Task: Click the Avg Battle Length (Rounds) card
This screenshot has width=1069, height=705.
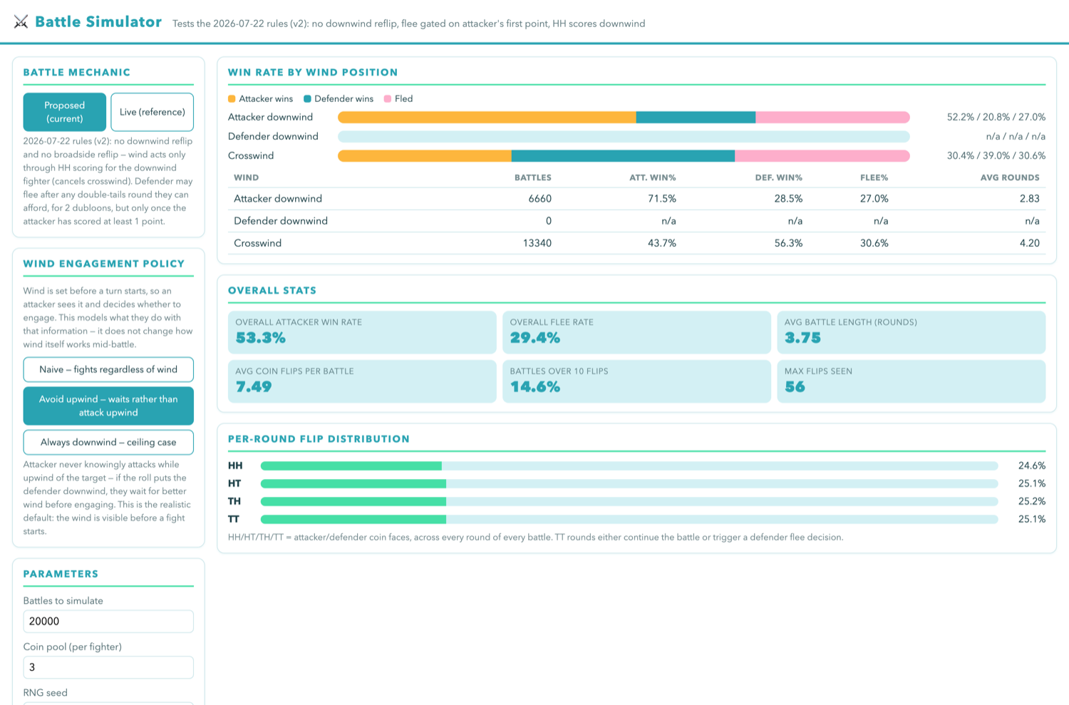Action: coord(912,332)
